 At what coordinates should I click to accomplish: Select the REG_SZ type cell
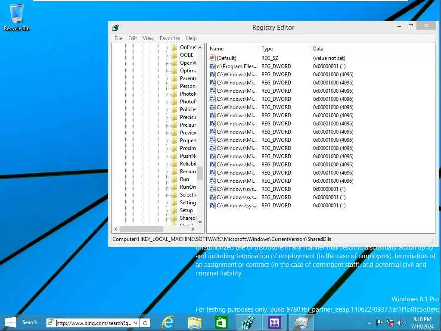pyautogui.click(x=270, y=58)
